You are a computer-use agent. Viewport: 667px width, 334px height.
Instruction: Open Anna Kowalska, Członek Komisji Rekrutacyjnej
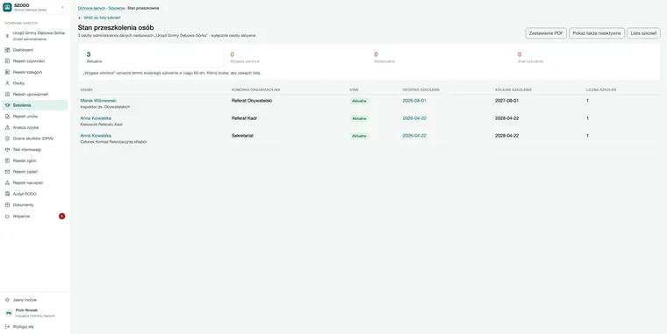pos(96,136)
